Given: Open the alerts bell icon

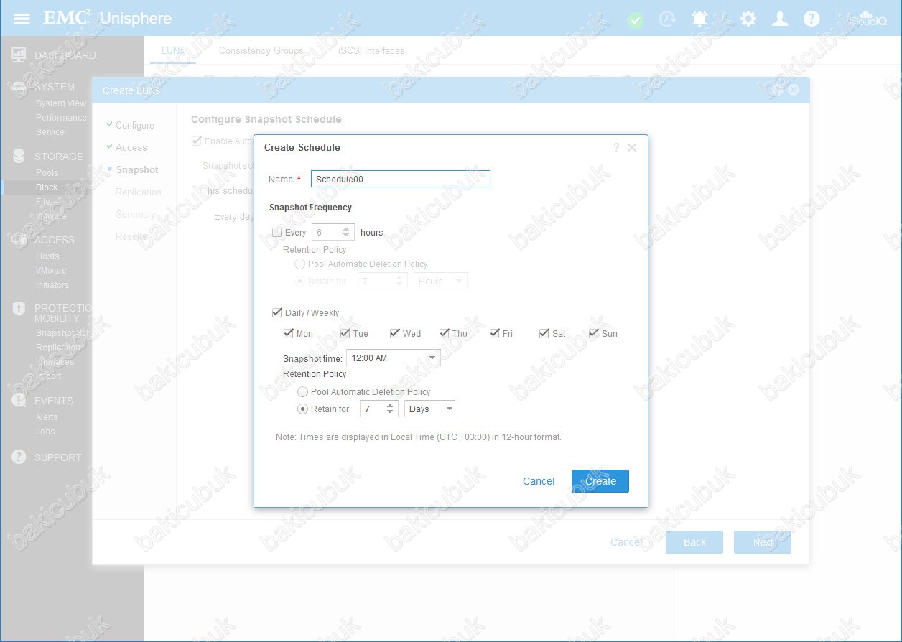Looking at the screenshot, I should tap(699, 19).
